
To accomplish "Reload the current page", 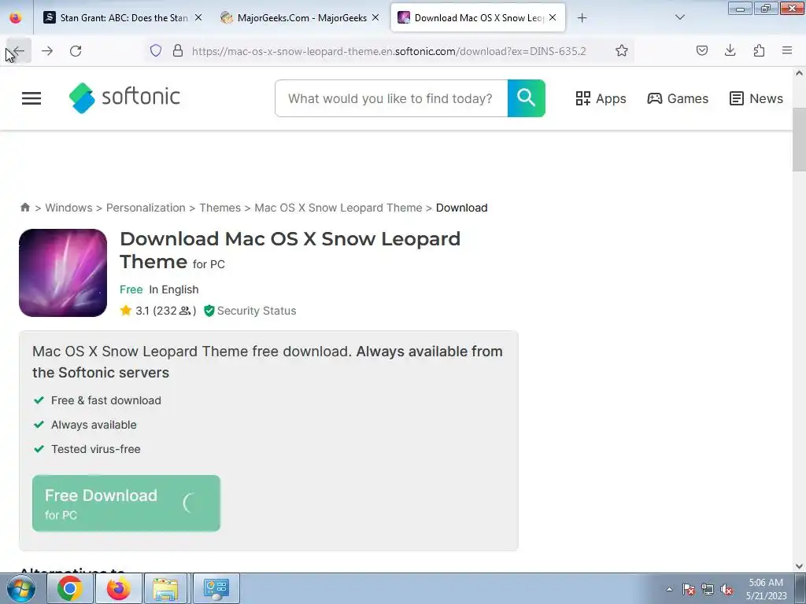I will tap(76, 51).
